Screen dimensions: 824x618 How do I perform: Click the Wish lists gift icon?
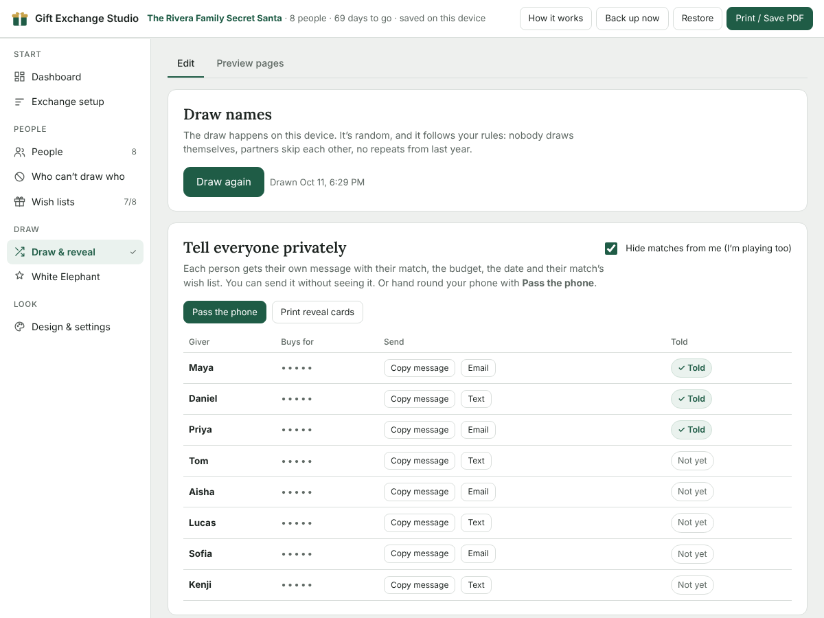(19, 202)
